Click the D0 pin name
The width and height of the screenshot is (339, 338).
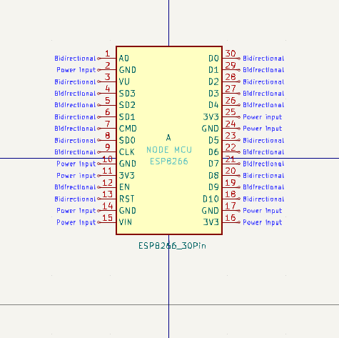point(213,59)
